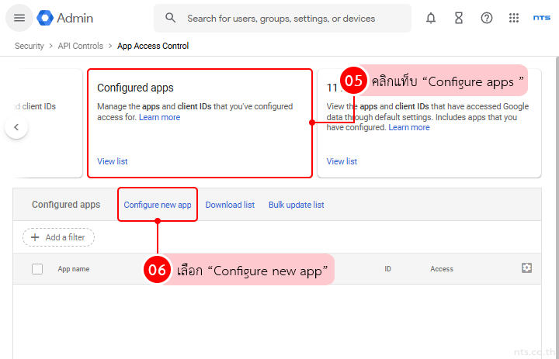This screenshot has width=559, height=359.
Task: Click the search magnifier icon
Action: [x=171, y=18]
